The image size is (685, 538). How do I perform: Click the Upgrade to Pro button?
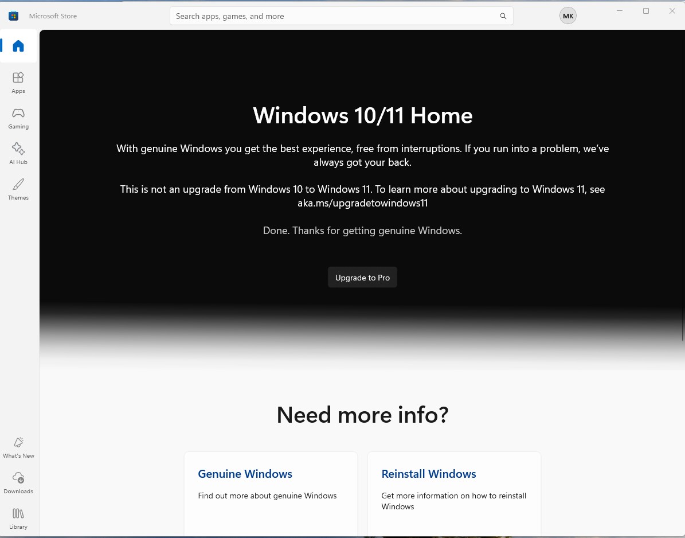[x=362, y=277]
